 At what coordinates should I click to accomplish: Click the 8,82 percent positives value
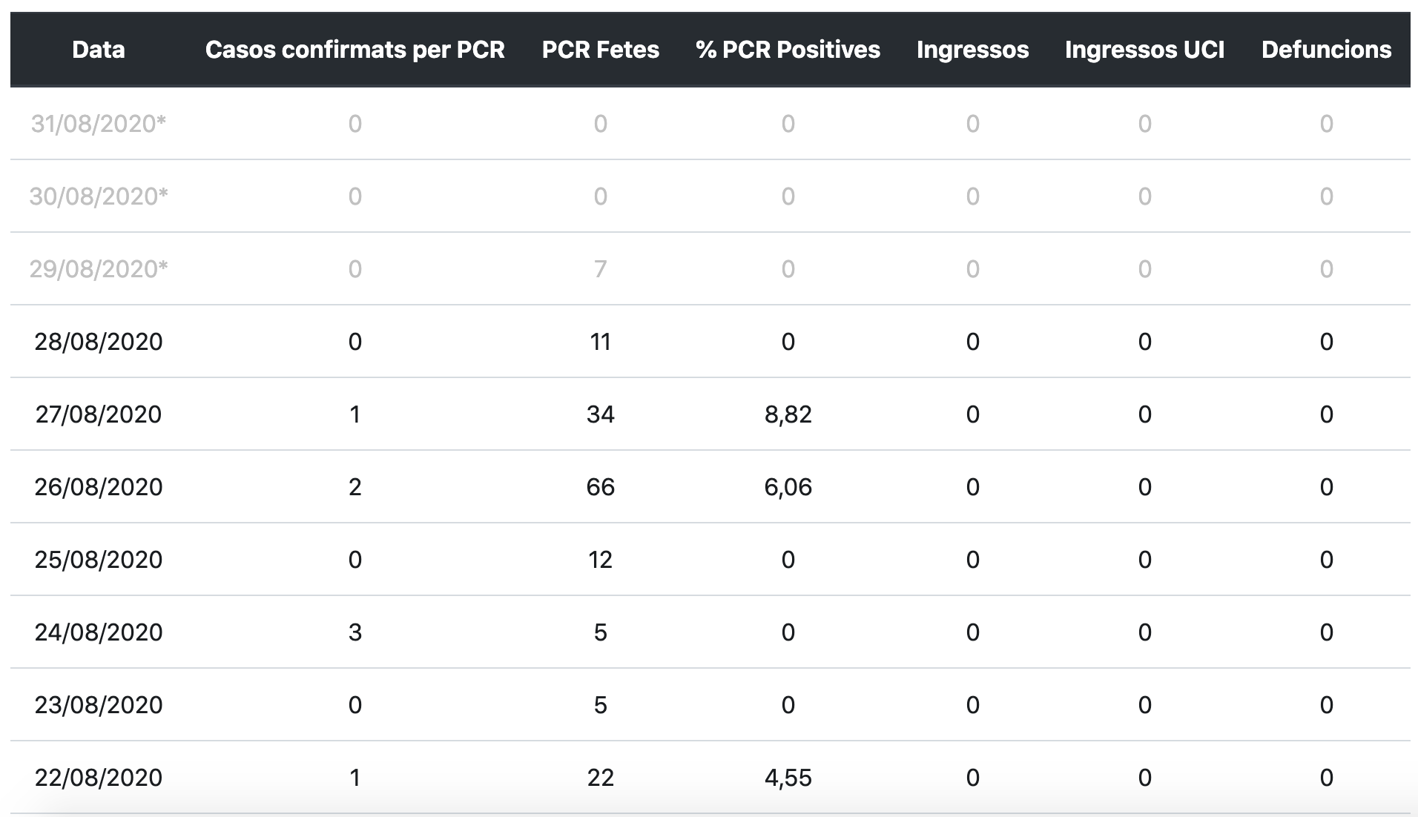tap(788, 414)
